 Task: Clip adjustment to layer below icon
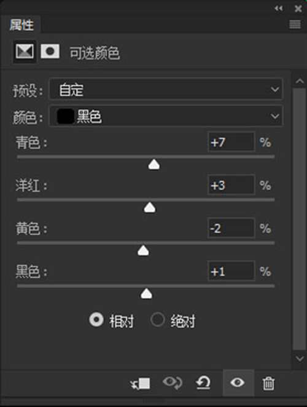click(x=140, y=384)
